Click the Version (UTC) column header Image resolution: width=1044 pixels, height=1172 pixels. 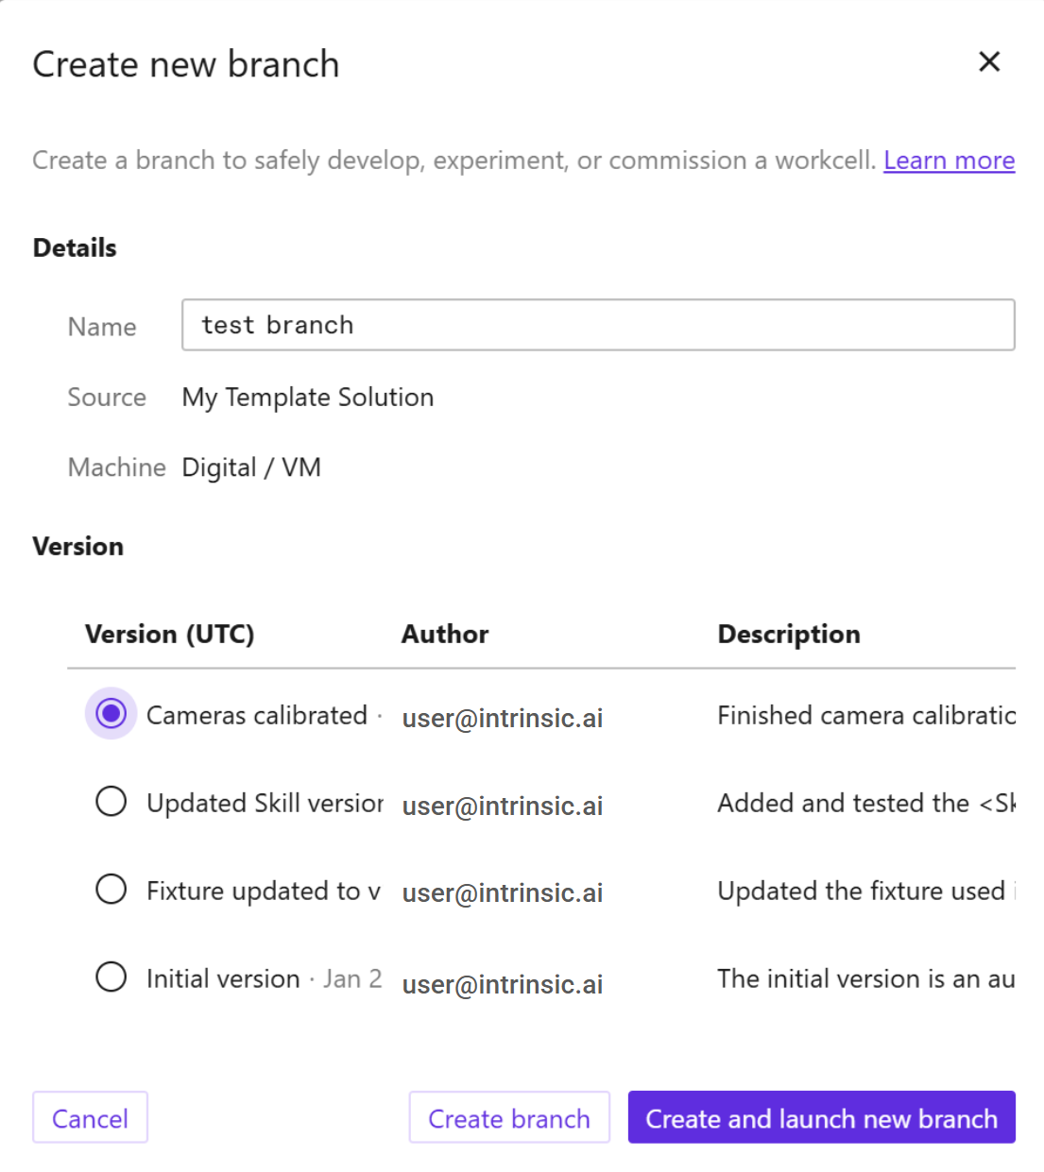(x=170, y=634)
